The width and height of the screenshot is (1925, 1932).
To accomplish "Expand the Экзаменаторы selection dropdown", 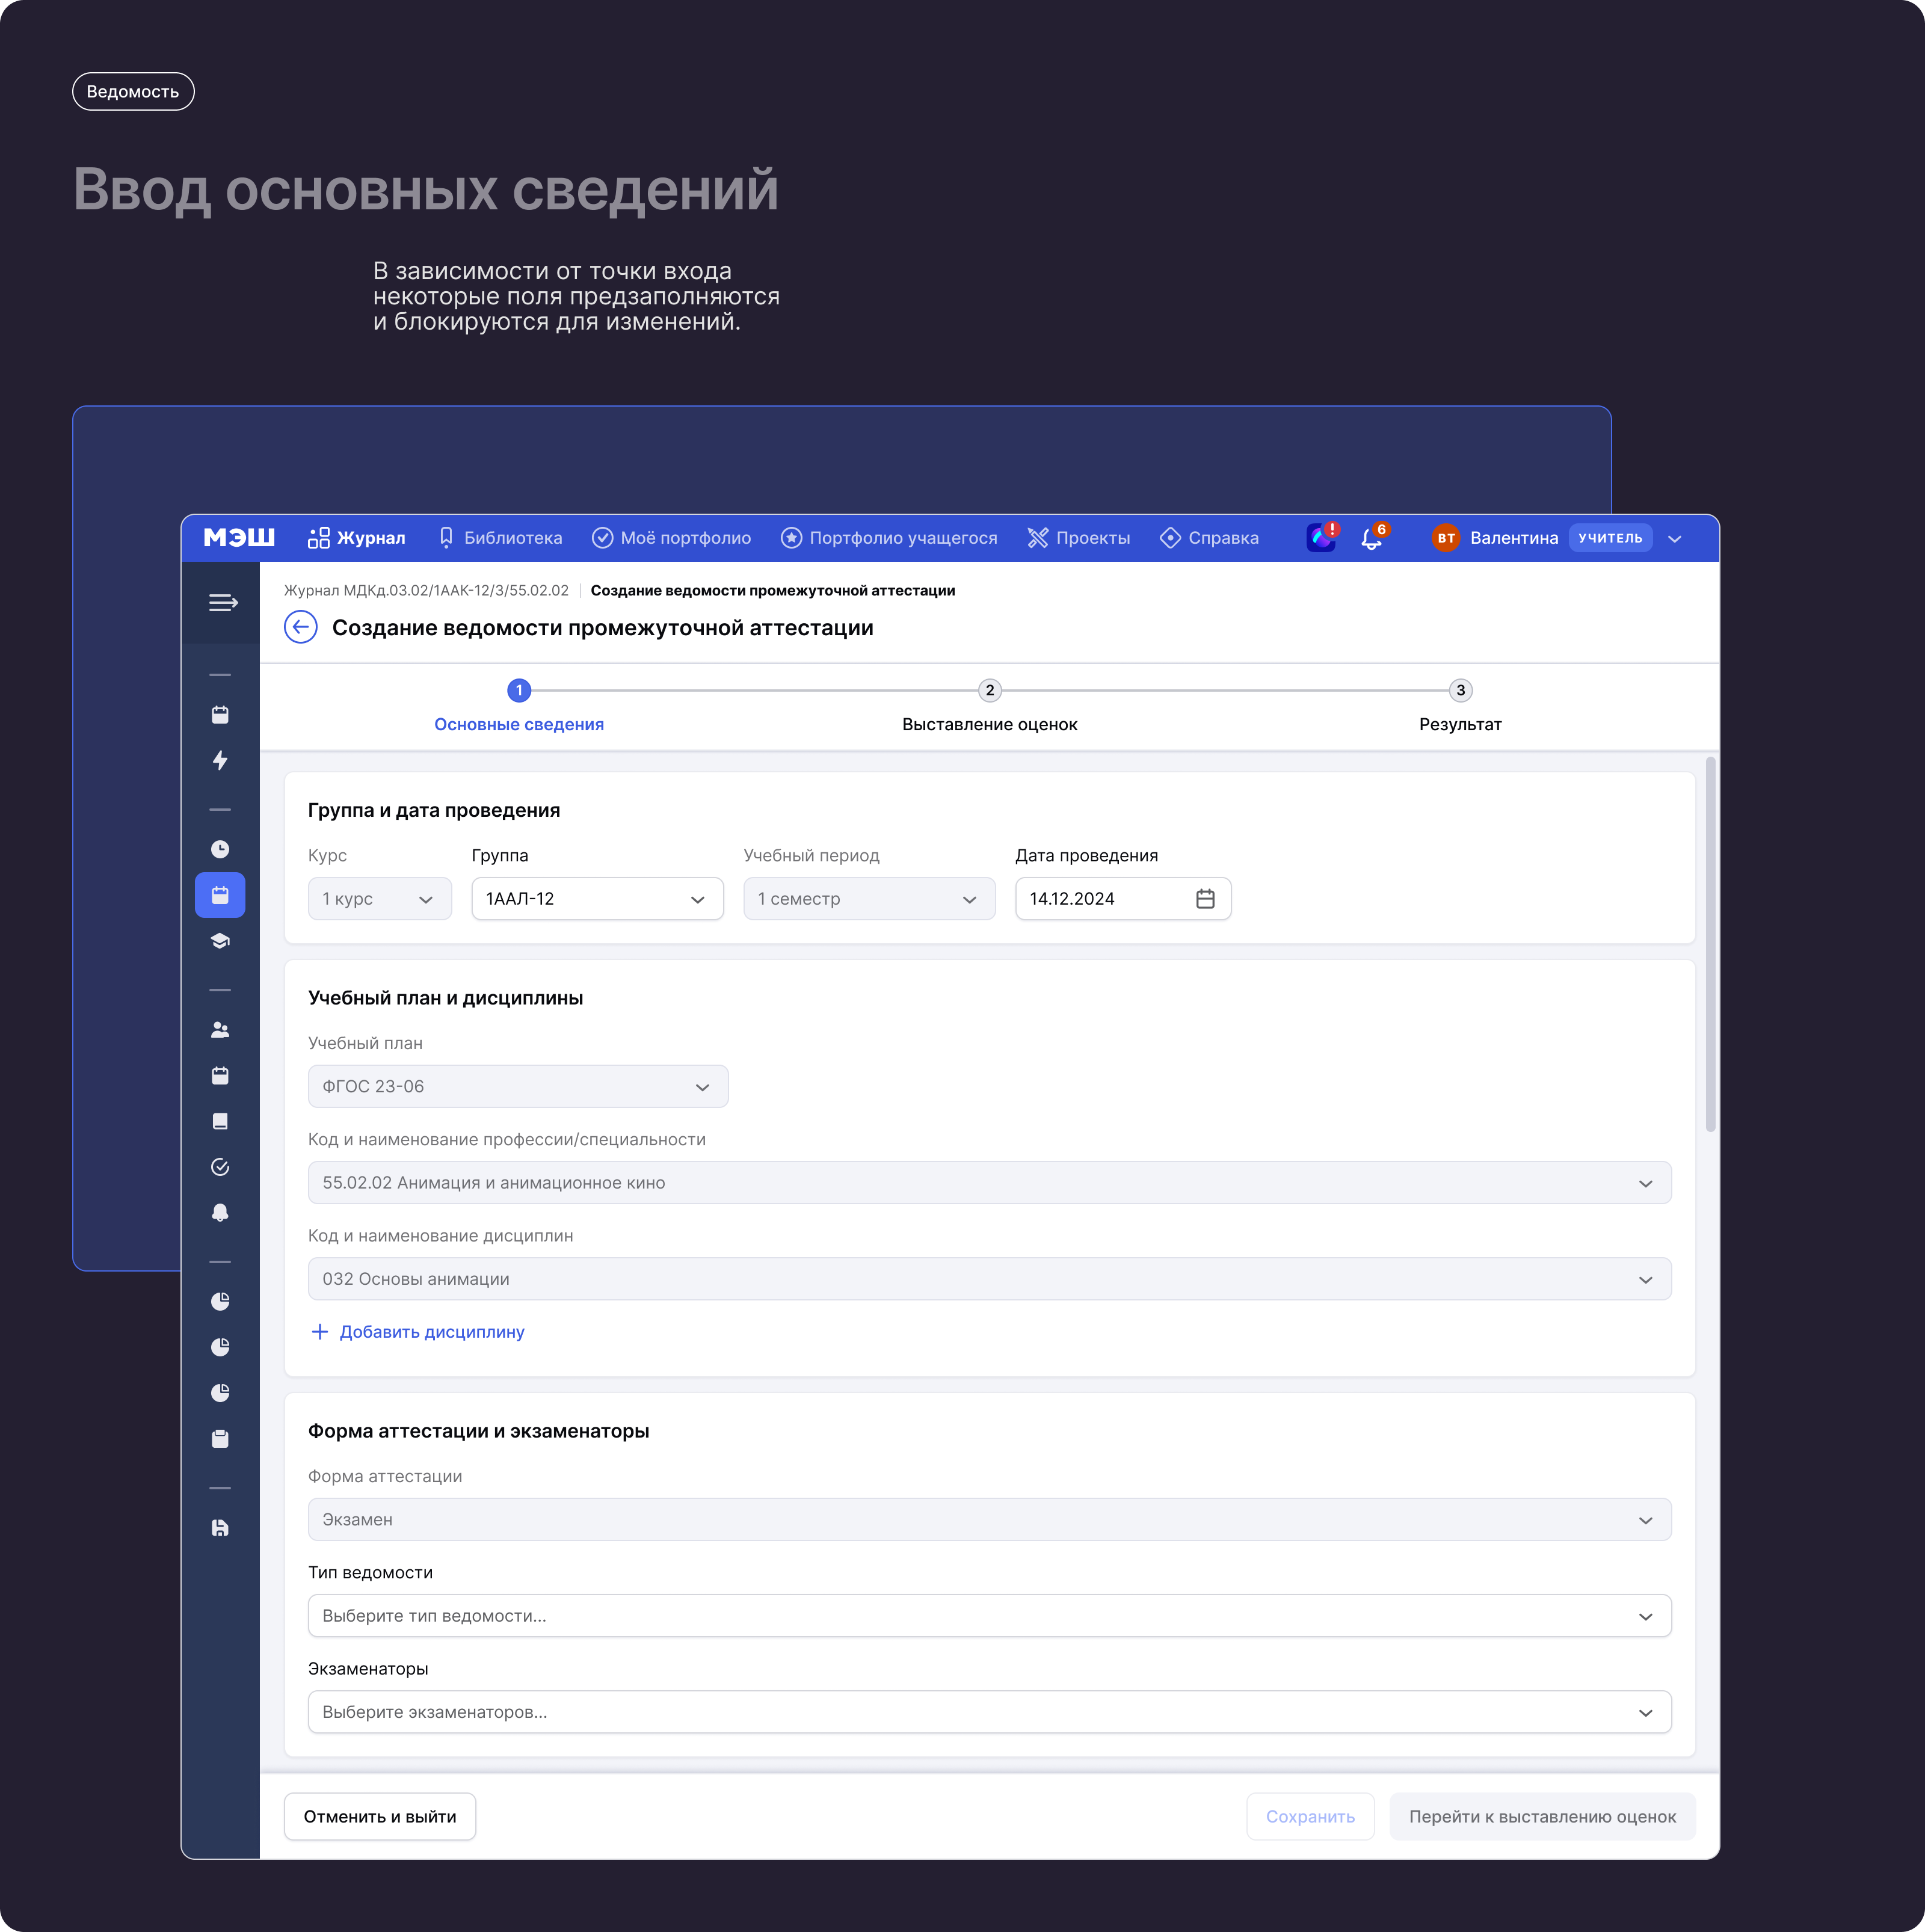I will [x=988, y=1711].
